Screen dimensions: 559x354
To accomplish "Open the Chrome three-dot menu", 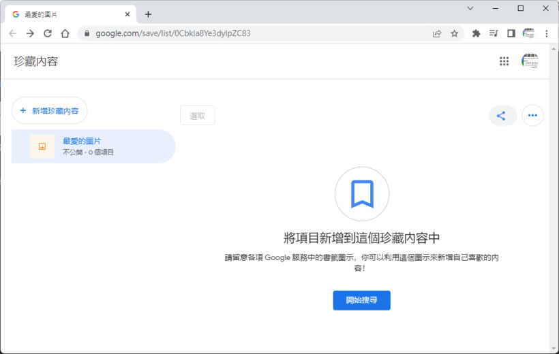I will (x=547, y=33).
